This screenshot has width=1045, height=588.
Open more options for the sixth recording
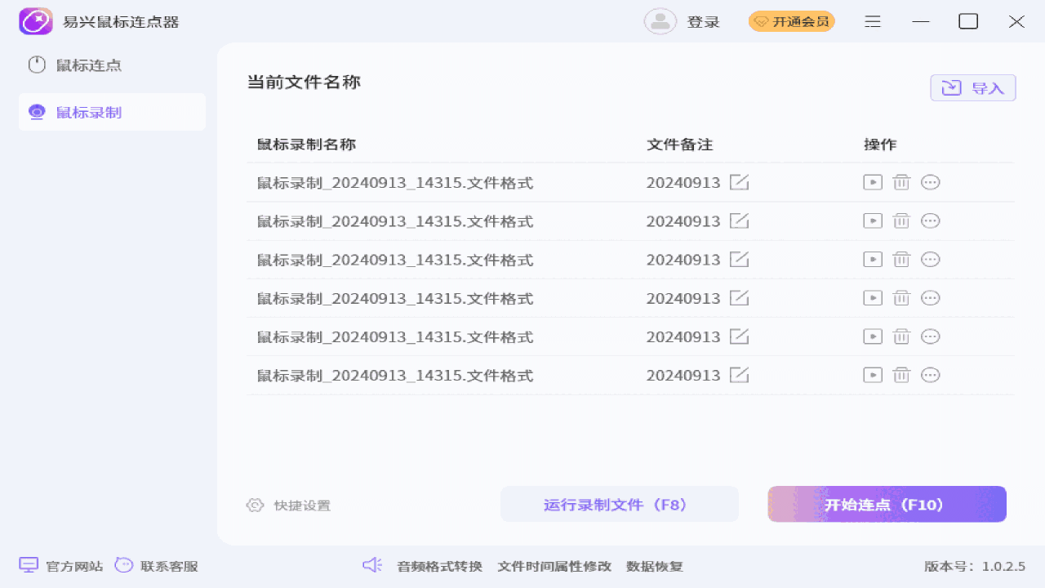click(930, 375)
